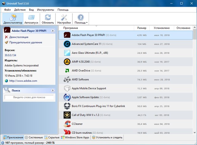Screen dimensions: 197x145
Task: Open the Инструменты menu
Action: (x=45, y=10)
